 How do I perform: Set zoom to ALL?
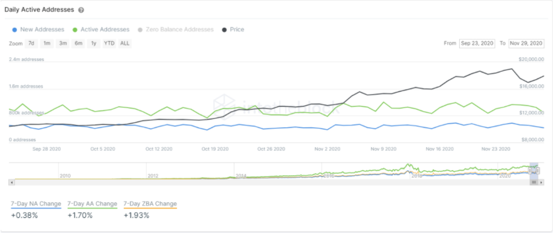pyautogui.click(x=124, y=43)
